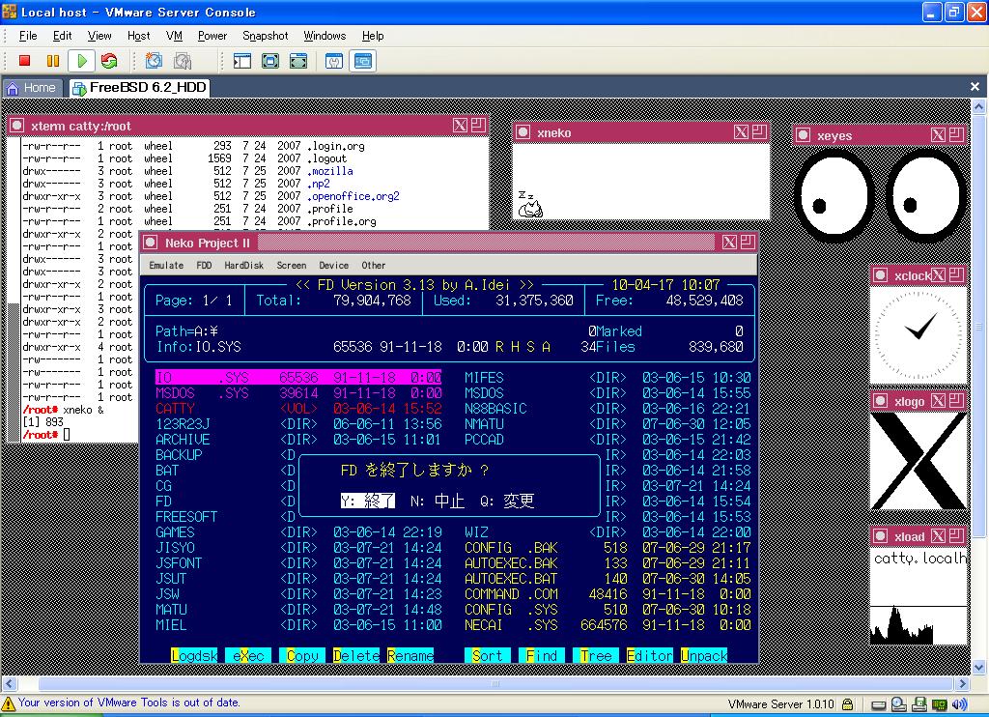The image size is (989, 717).
Task: Open the xlogo window menu button
Action: click(880, 401)
